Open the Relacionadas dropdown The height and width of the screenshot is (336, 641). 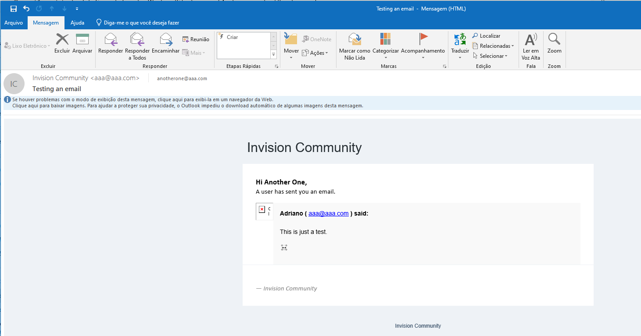[x=493, y=46]
